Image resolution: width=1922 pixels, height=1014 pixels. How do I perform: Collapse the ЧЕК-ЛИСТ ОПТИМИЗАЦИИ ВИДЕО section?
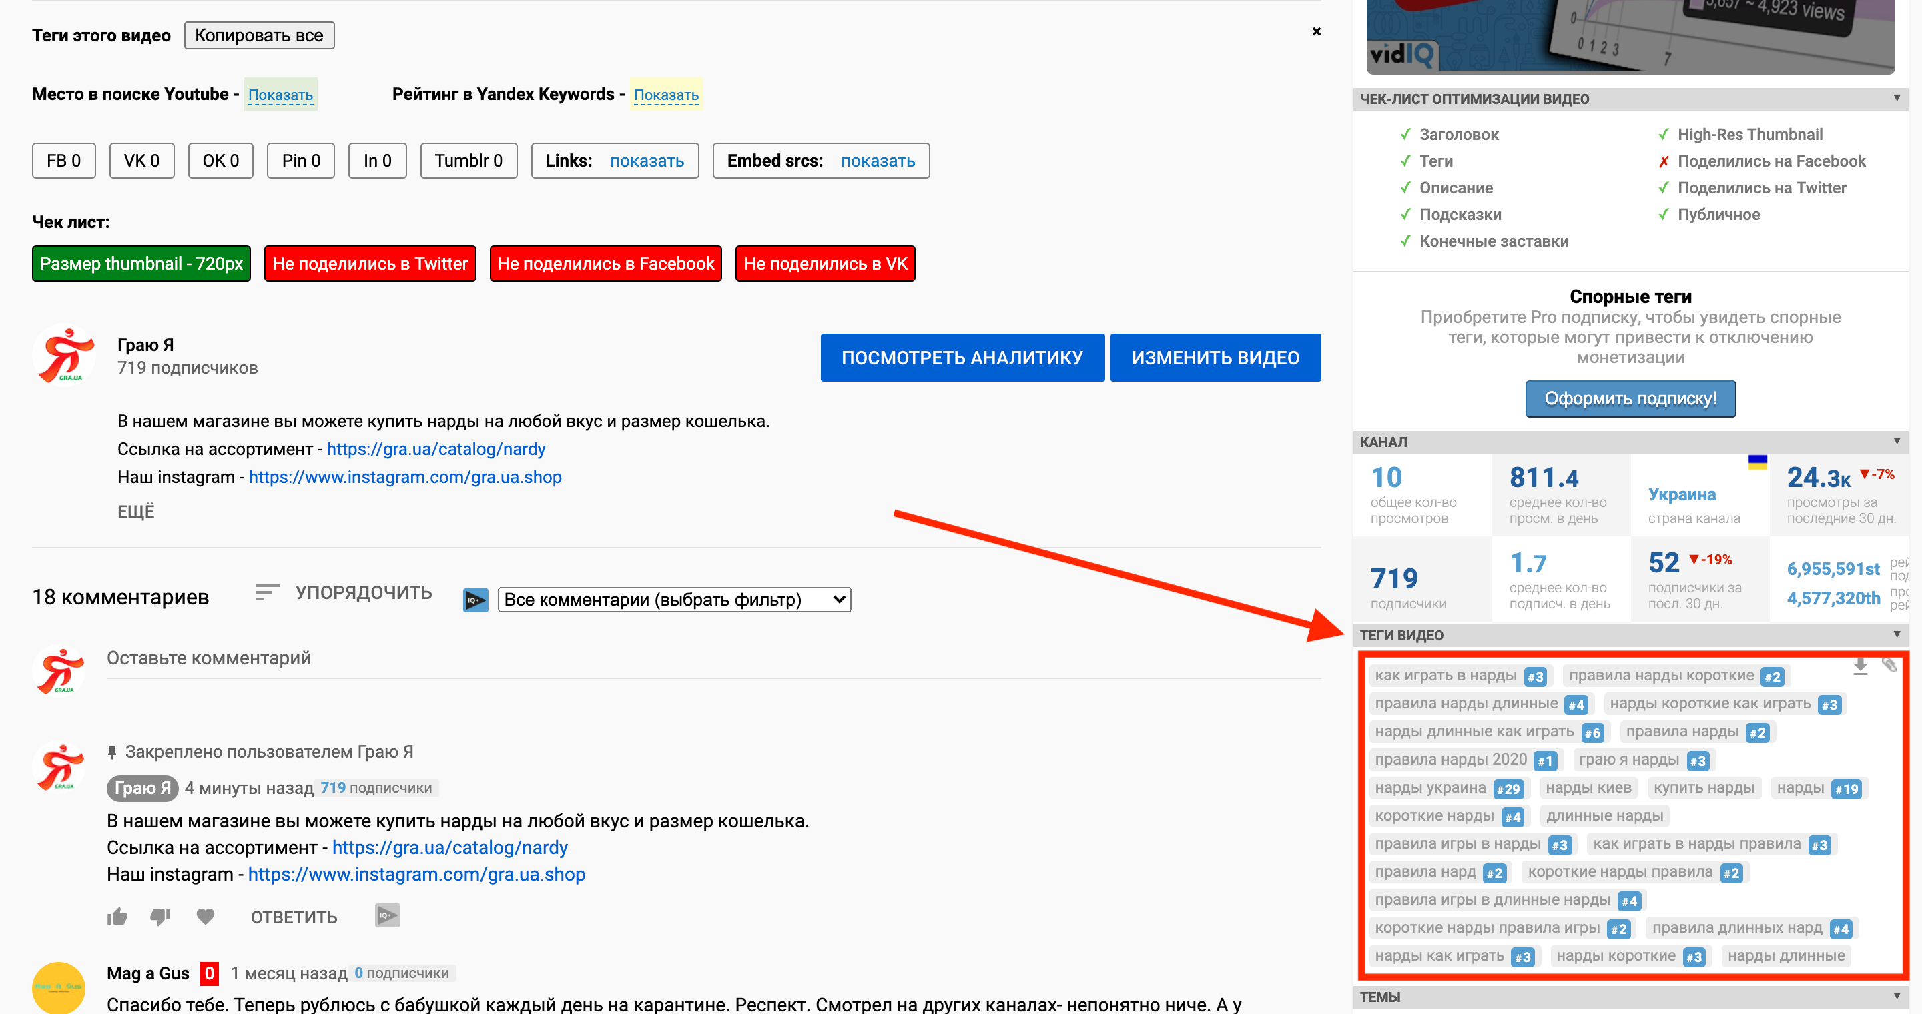coord(1896,99)
